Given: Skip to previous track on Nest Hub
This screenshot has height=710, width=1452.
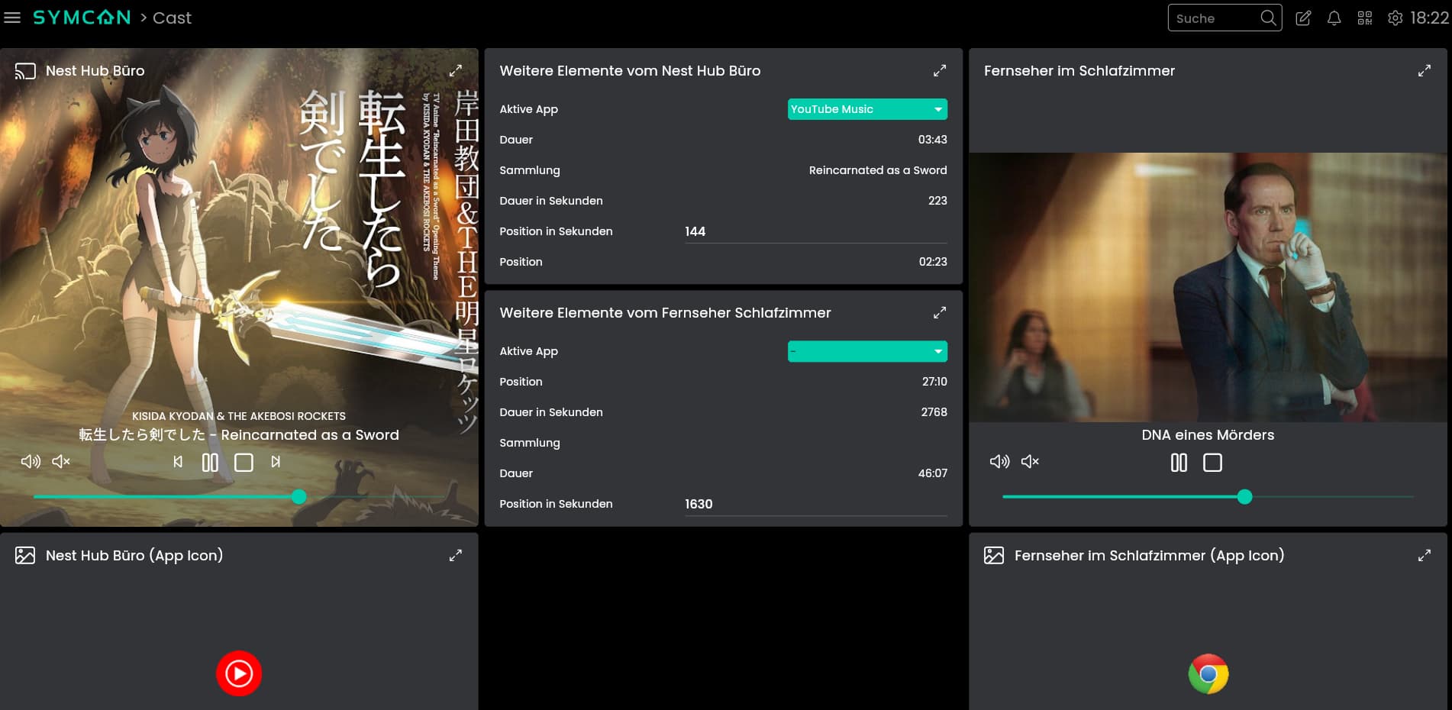Looking at the screenshot, I should click(178, 462).
